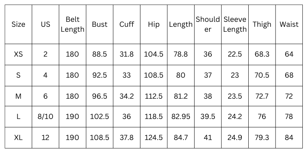Viewport: 307px width, 153px height.
Task: Click the sleeve length value 22.5
Action: point(235,54)
